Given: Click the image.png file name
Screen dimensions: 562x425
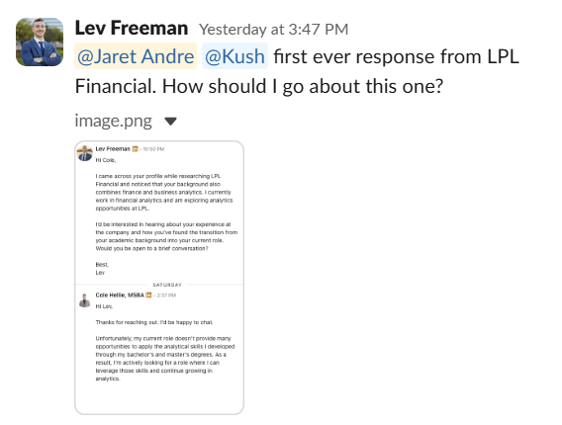Looking at the screenshot, I should [x=113, y=121].
